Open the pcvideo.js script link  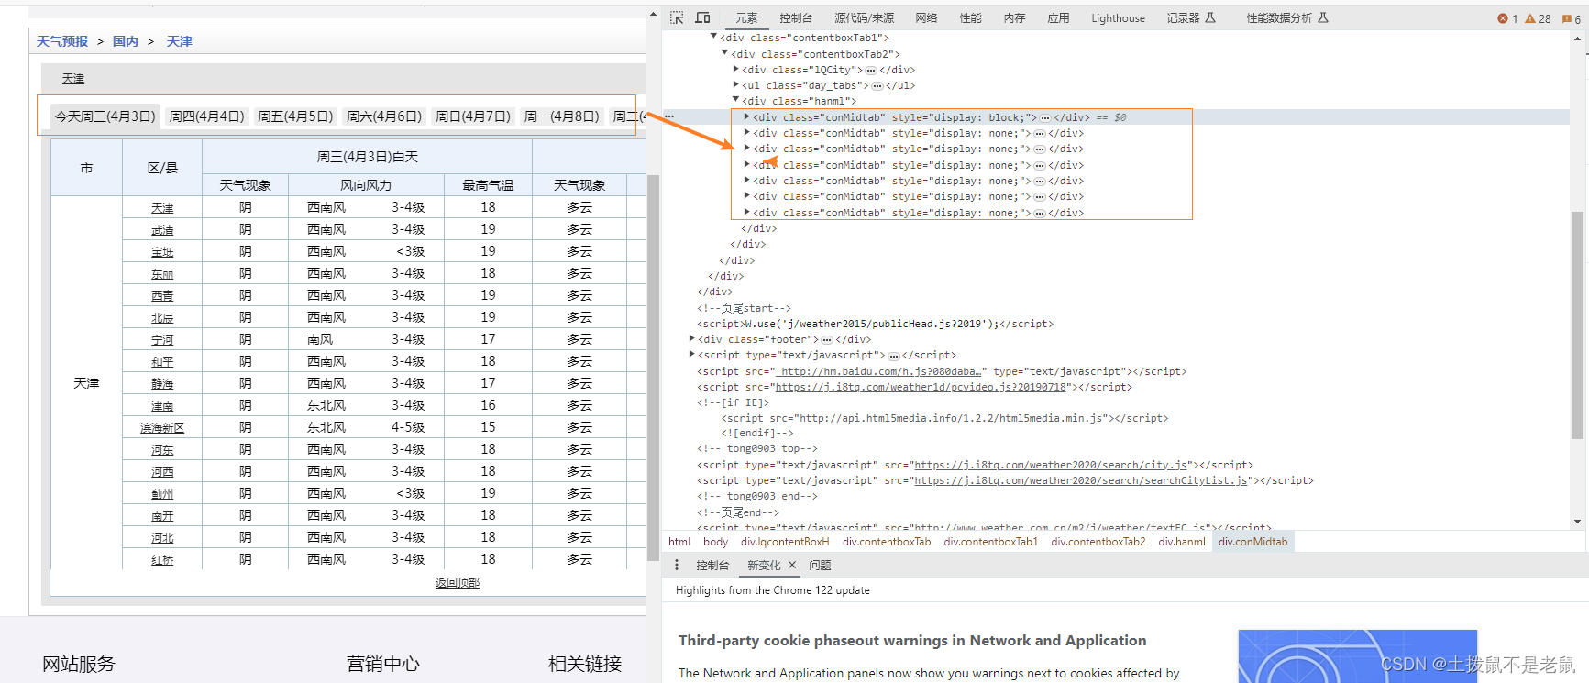(921, 387)
